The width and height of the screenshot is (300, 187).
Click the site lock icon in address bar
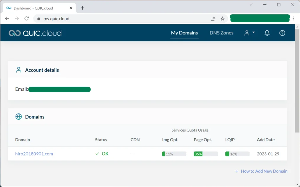[x=39, y=19]
